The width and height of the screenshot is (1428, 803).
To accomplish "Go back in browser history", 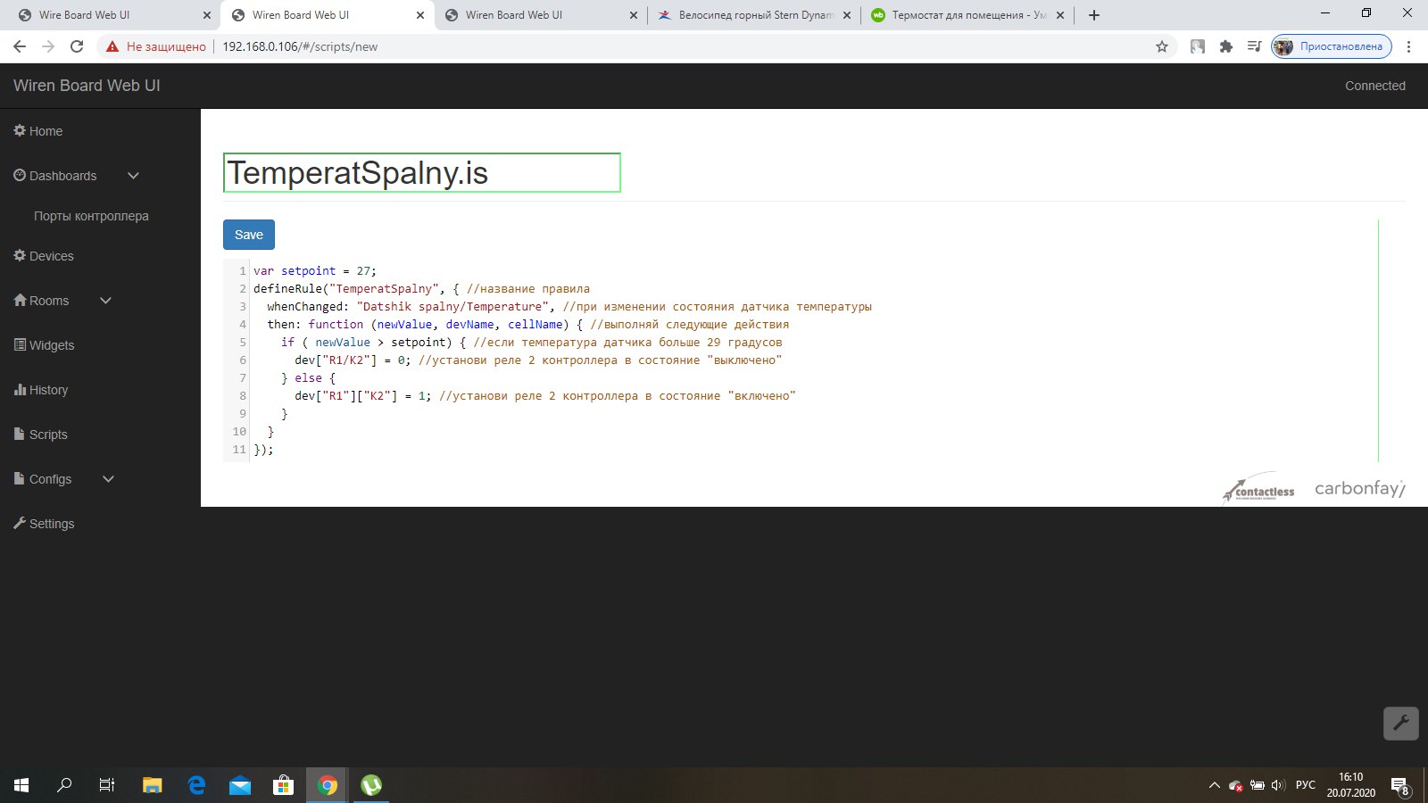I will pyautogui.click(x=20, y=46).
